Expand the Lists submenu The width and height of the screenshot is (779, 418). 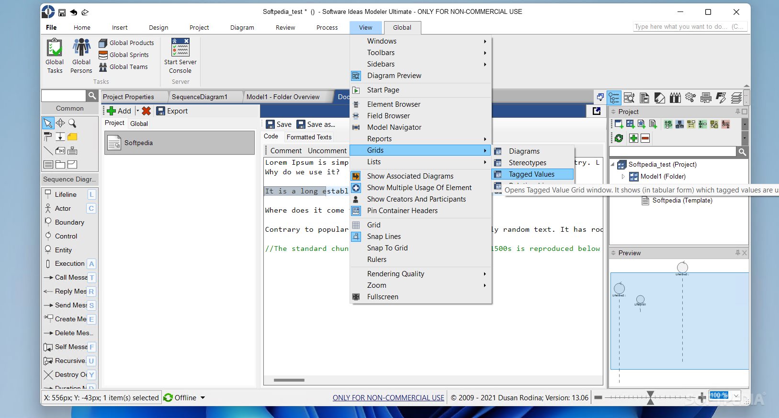coord(421,162)
